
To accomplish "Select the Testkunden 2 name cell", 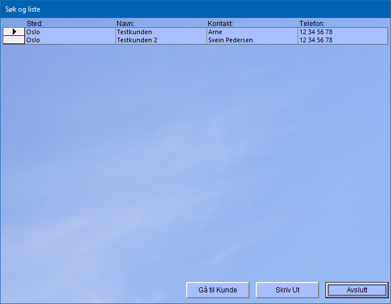I will [x=161, y=40].
